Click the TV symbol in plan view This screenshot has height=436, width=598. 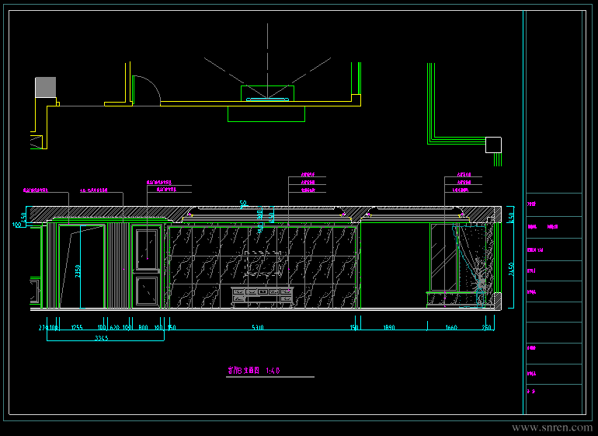(x=267, y=98)
